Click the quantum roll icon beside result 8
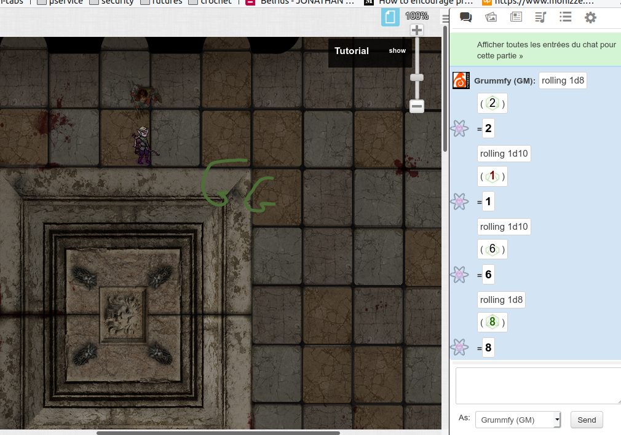The image size is (621, 435). coord(459,348)
